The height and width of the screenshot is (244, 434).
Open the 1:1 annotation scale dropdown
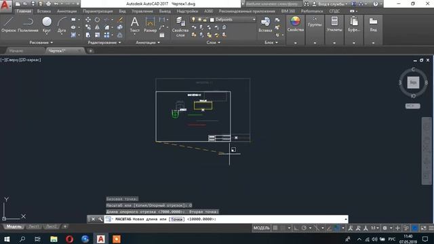375,228
